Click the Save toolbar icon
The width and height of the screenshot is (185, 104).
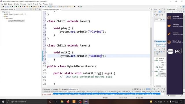coord(5,7)
